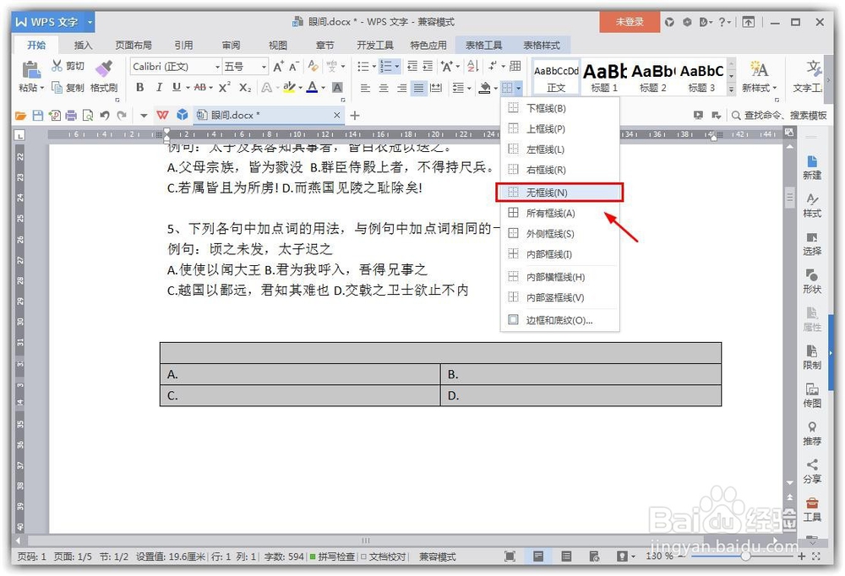Open the 形状 (Shapes) side panel icon

coord(812,281)
